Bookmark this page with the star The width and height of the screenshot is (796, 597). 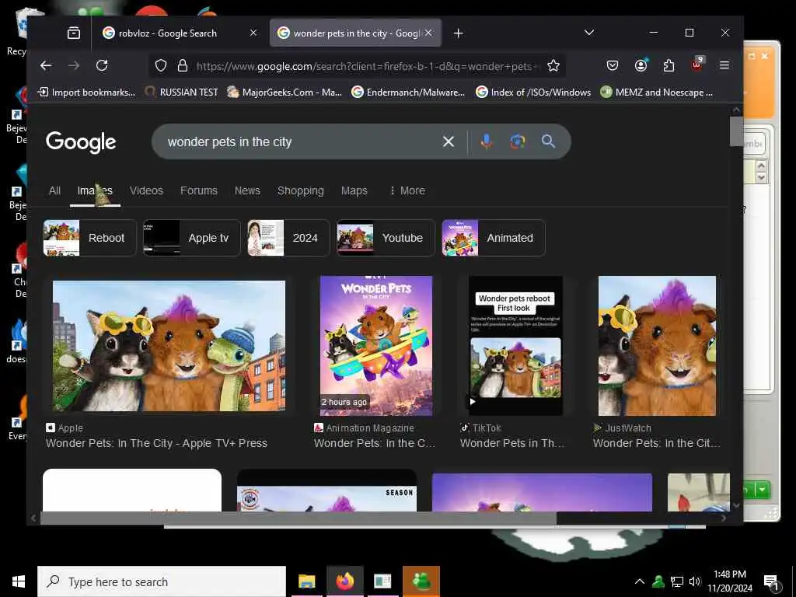click(553, 65)
